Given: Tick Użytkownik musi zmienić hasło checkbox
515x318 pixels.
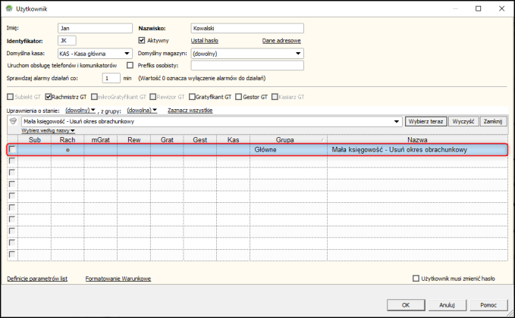Looking at the screenshot, I should [x=416, y=279].
